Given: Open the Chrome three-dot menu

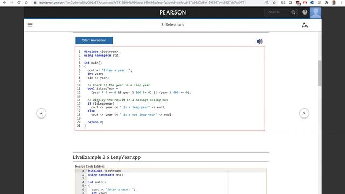Looking at the screenshot, I should click(x=341, y=2).
